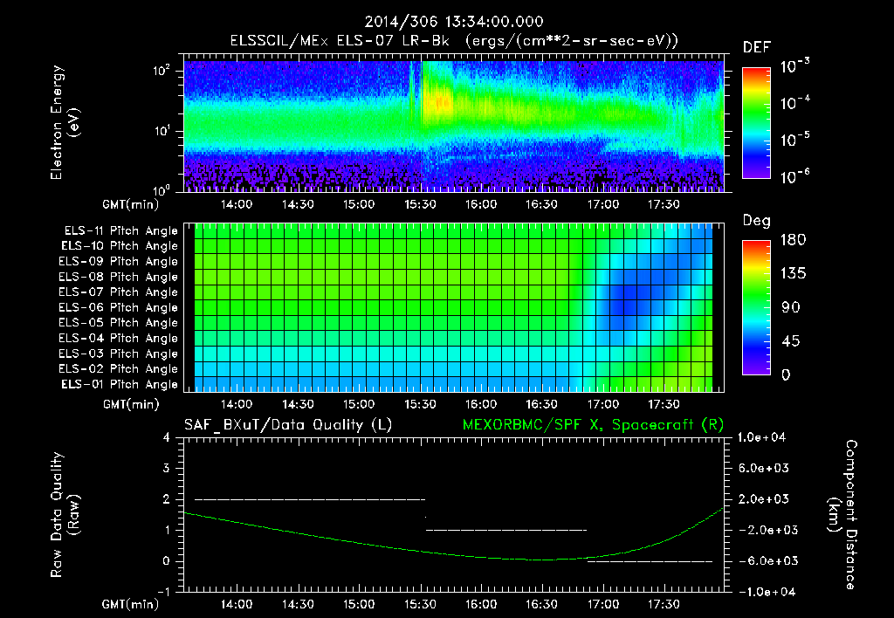Click the ELS-06 Pitch Angle row label
Viewport: 894px width, 618px height.
(x=119, y=307)
